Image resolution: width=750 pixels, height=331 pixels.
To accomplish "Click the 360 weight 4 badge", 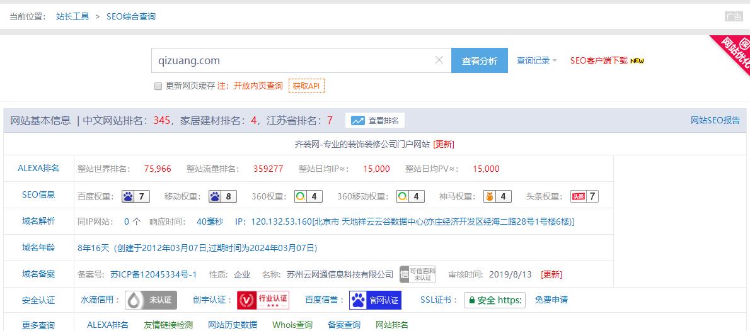I will click(308, 196).
